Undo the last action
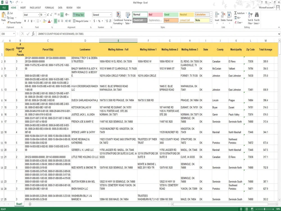Screen dimensions: 281x211 pyautogui.click(x=11, y=2)
